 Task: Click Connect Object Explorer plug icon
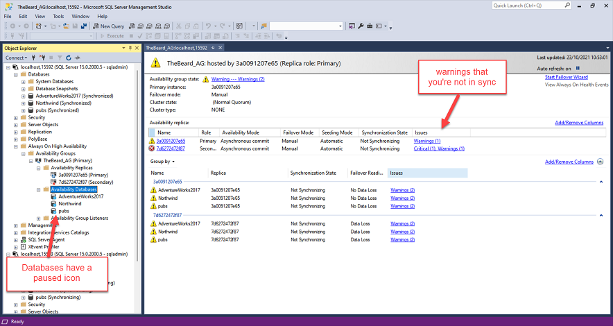tap(34, 58)
